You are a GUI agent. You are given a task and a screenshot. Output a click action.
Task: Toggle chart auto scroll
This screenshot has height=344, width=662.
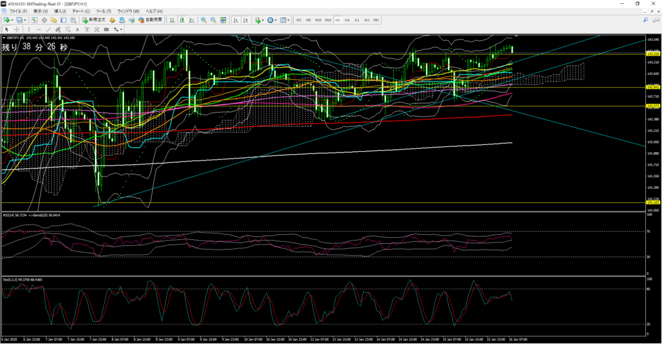[235, 20]
